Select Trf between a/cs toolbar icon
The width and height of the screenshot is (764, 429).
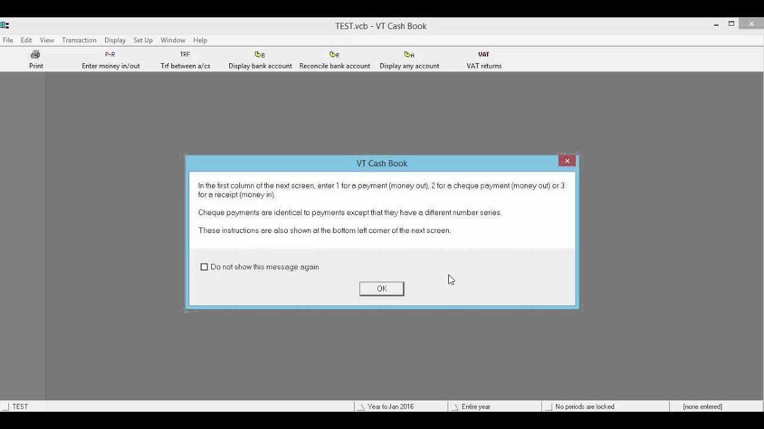(185, 60)
